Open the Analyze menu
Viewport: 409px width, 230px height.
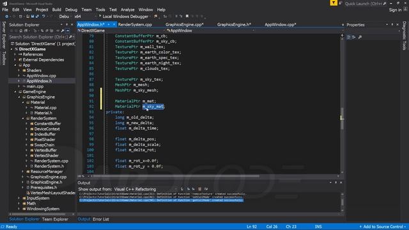[128, 10]
